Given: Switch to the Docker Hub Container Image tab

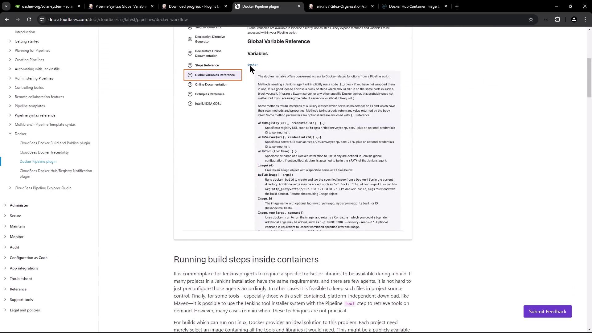Looking at the screenshot, I should pyautogui.click(x=413, y=6).
